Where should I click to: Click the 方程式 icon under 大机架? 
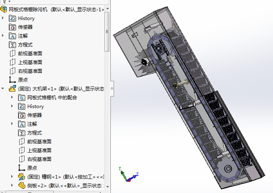tap(22, 133)
